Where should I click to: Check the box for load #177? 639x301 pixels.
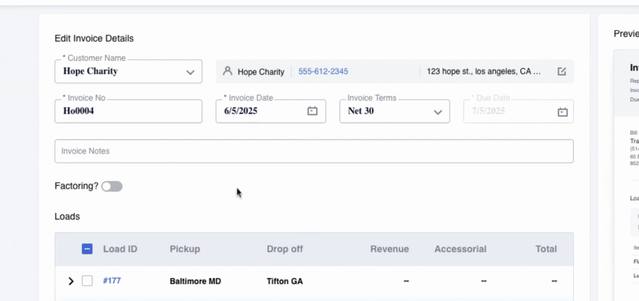87,281
